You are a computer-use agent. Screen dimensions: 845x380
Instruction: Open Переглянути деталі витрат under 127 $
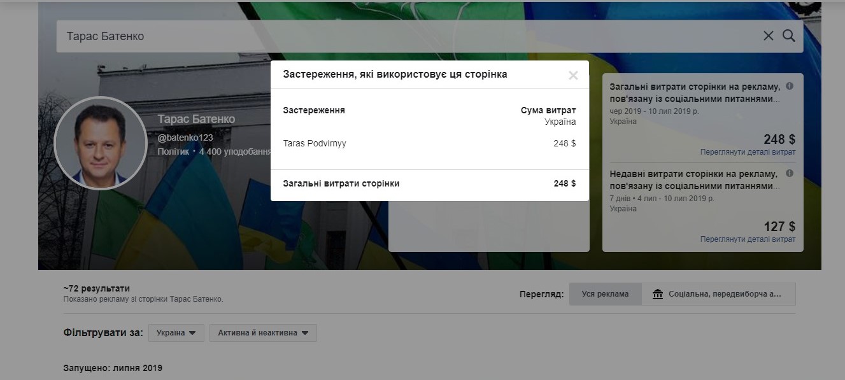[748, 239]
